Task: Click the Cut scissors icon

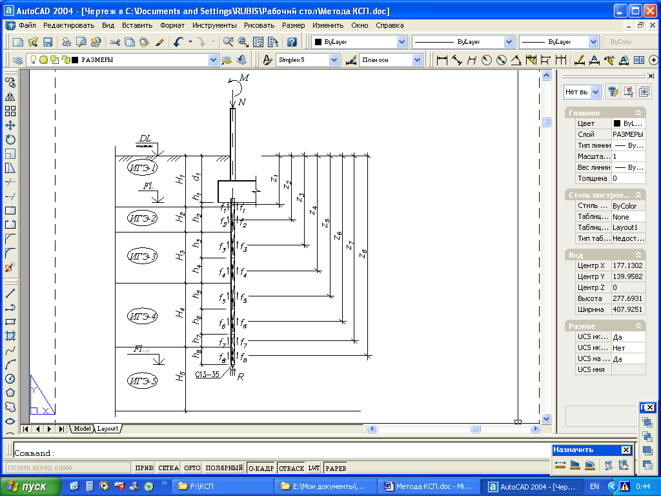Action: tap(115, 42)
